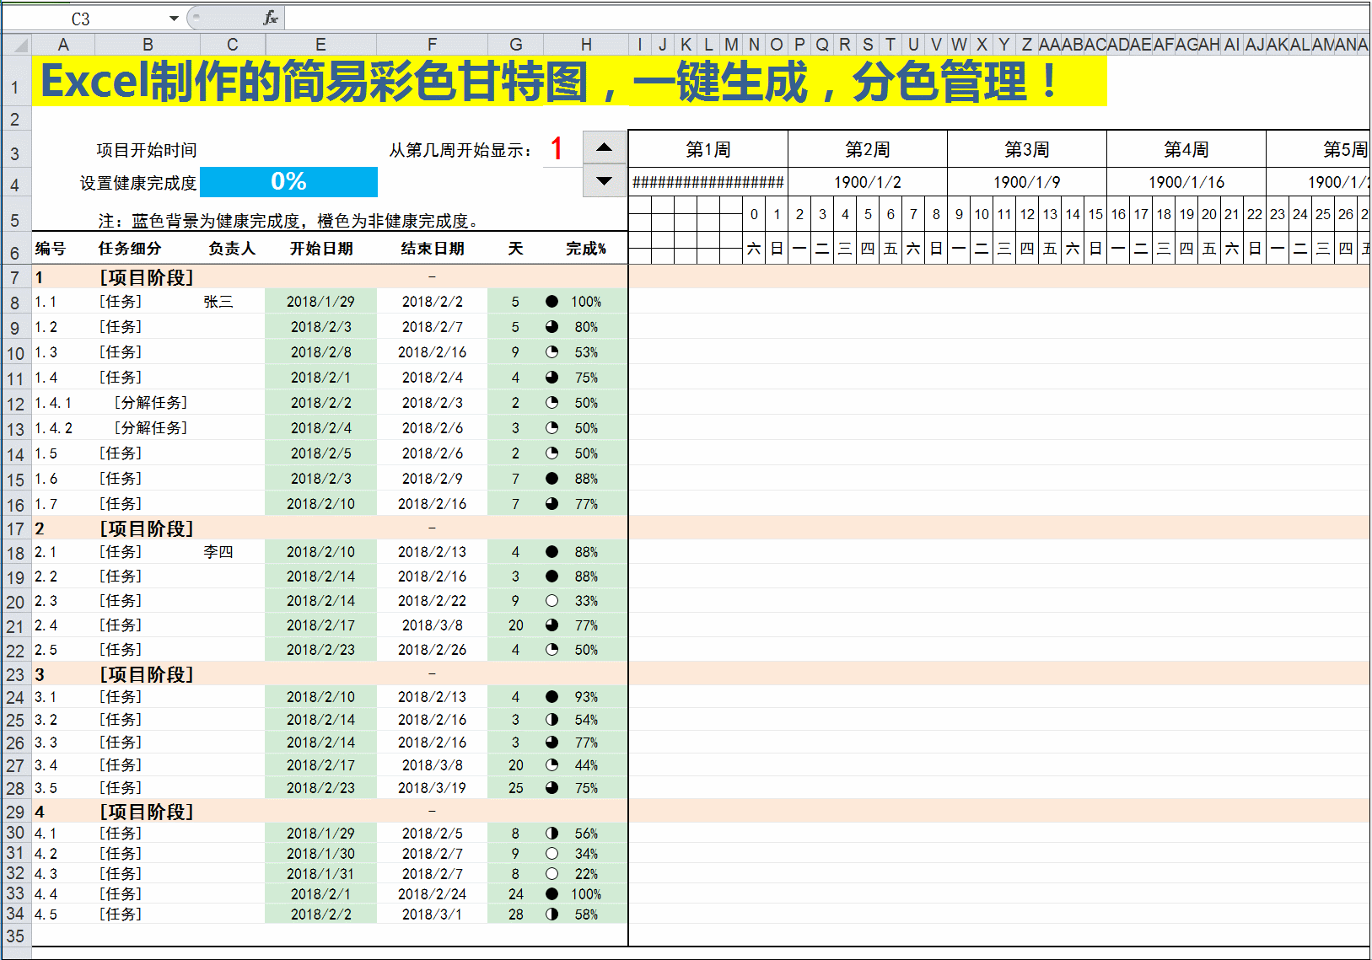Image resolution: width=1372 pixels, height=960 pixels.
Task: Click the 结束日期 column heading
Action: click(x=433, y=249)
